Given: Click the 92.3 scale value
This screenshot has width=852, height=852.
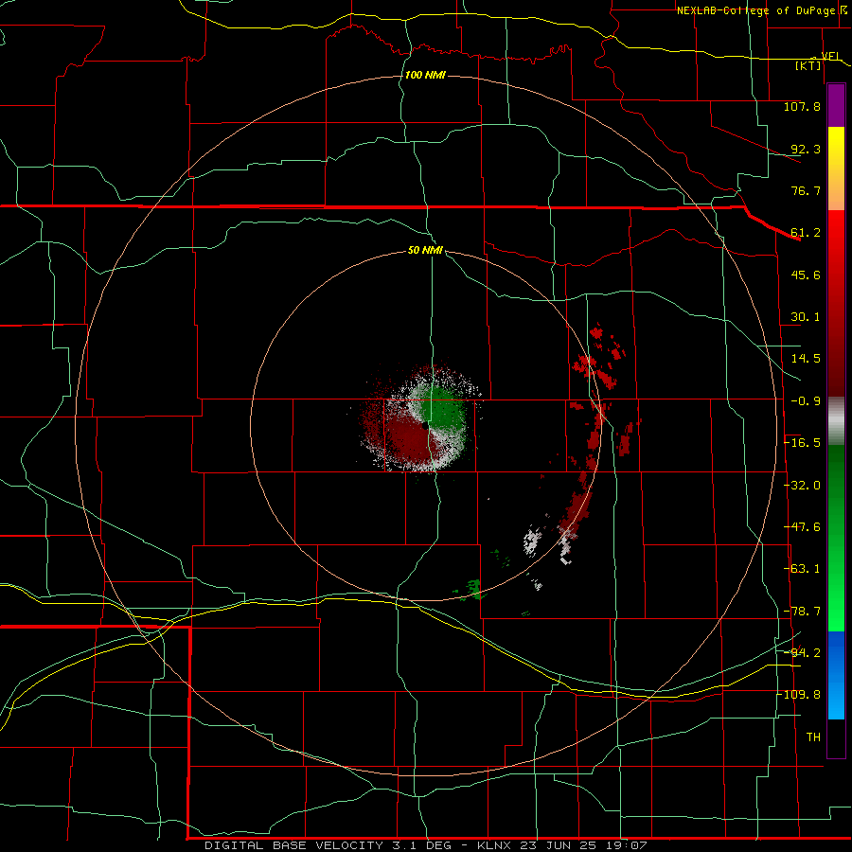Looking at the screenshot, I should [x=806, y=149].
